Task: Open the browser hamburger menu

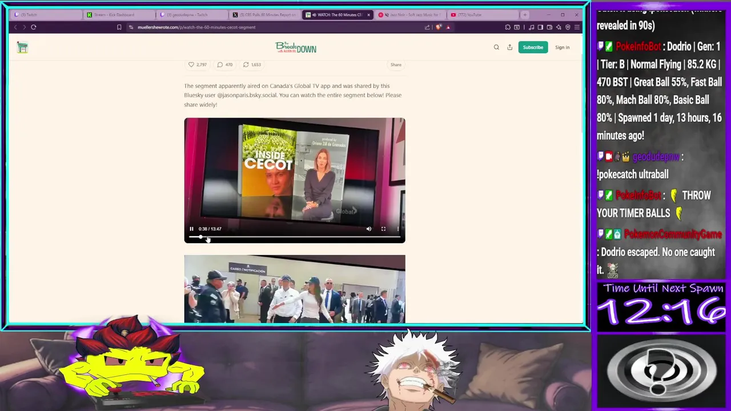Action: 577,27
